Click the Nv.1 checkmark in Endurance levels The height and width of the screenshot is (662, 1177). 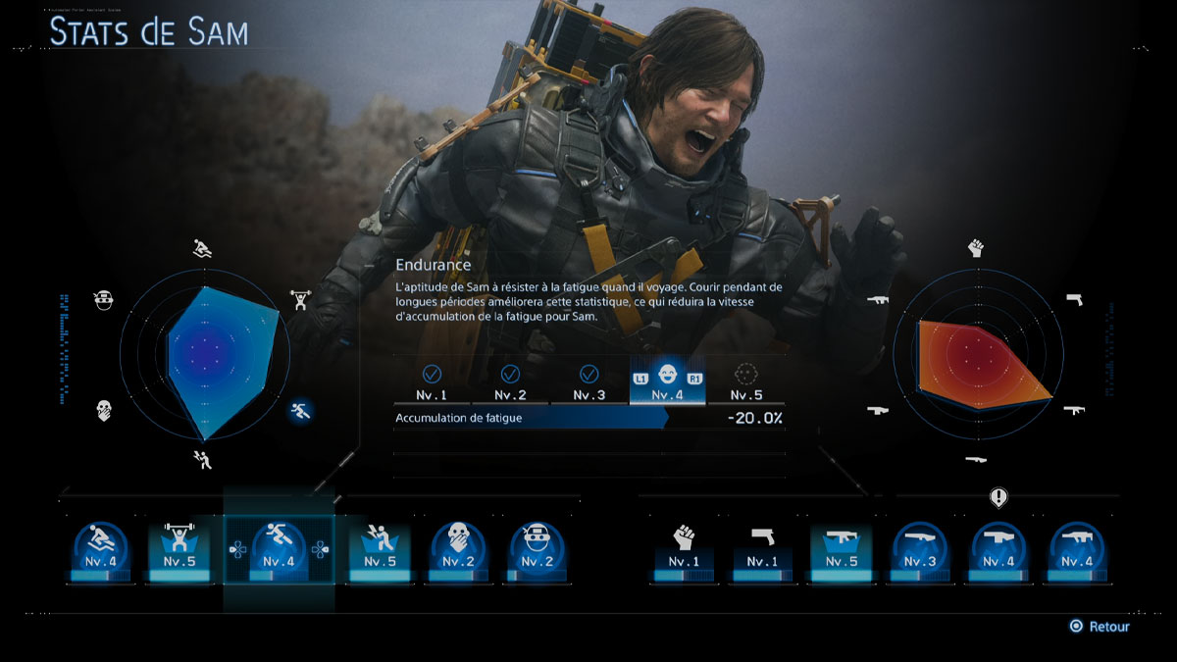(432, 375)
